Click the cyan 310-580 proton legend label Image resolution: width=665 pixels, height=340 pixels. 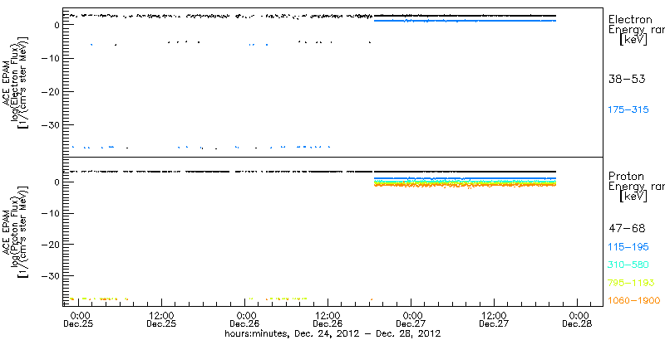pyautogui.click(x=628, y=265)
